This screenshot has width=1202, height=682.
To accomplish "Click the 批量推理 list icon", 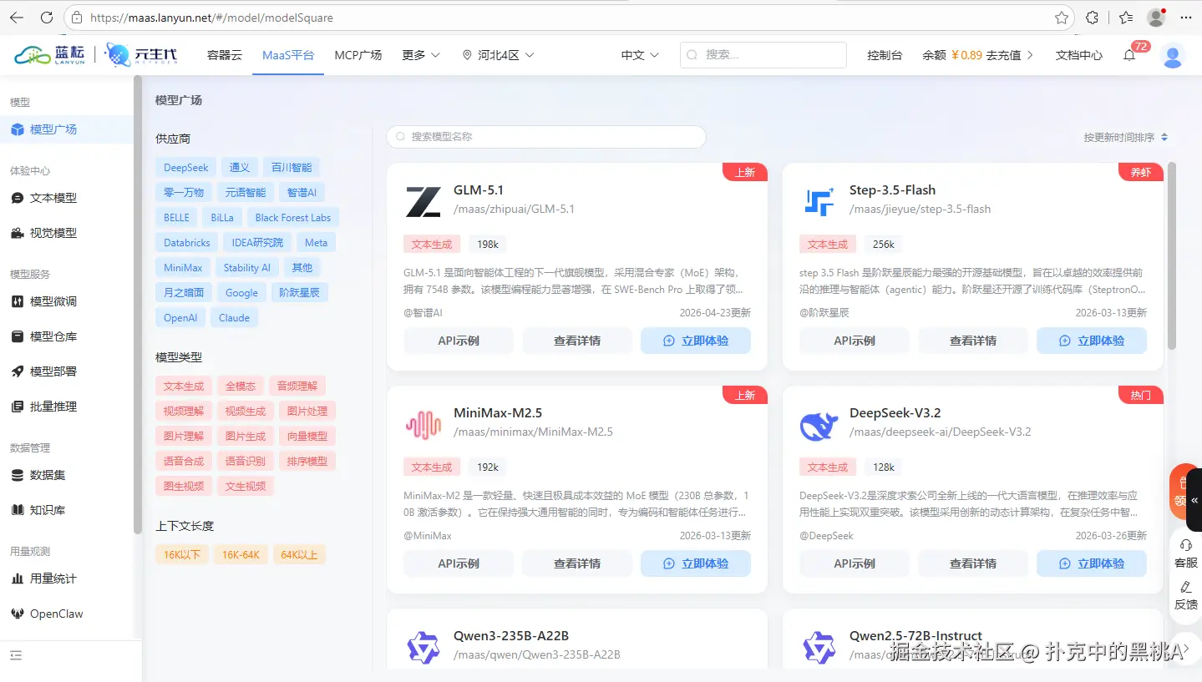I will (x=17, y=407).
